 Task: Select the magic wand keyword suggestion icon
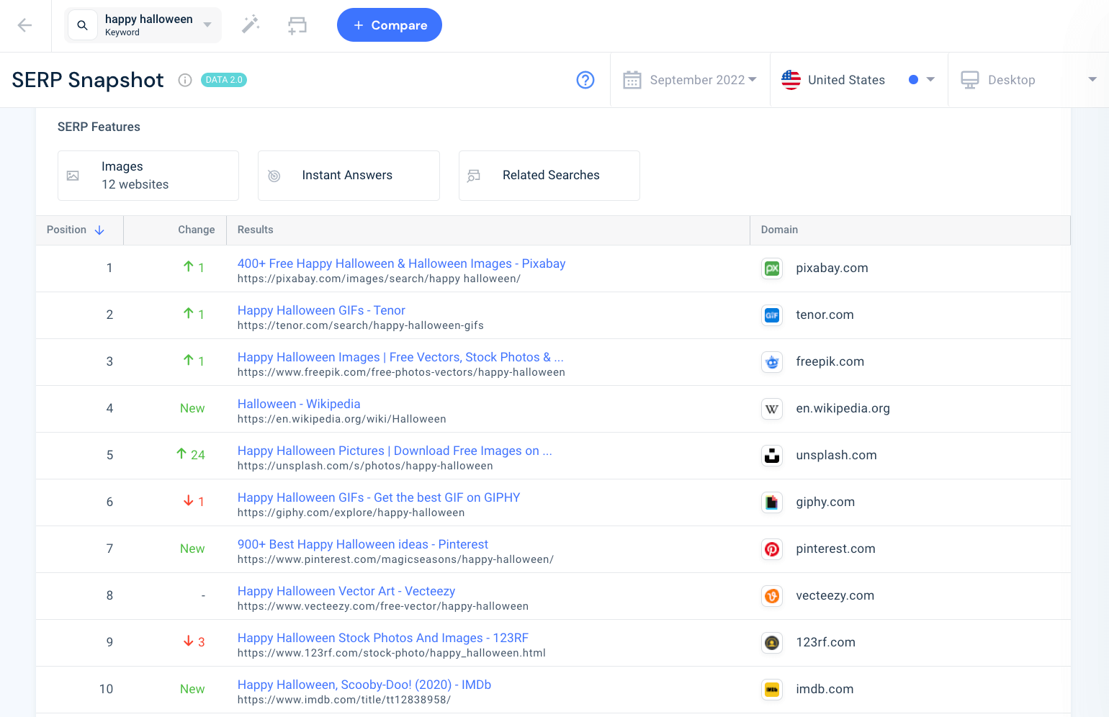[250, 24]
